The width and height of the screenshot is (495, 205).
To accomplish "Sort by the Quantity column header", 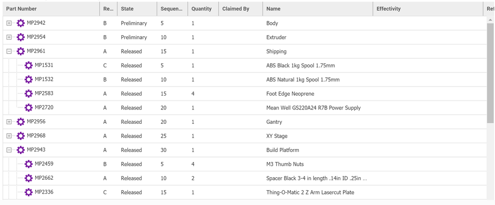I will click(201, 9).
